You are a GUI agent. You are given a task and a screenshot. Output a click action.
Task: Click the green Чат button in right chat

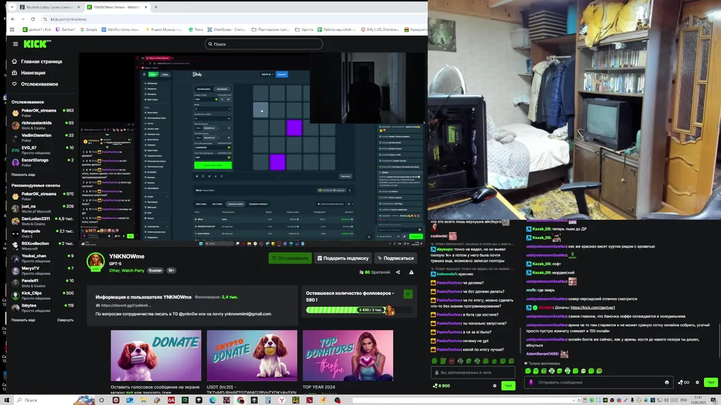711,382
